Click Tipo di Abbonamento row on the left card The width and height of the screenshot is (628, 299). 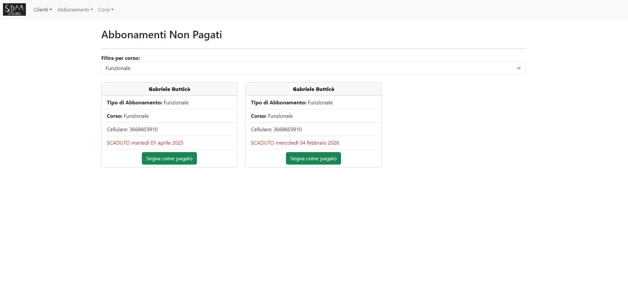(x=147, y=102)
